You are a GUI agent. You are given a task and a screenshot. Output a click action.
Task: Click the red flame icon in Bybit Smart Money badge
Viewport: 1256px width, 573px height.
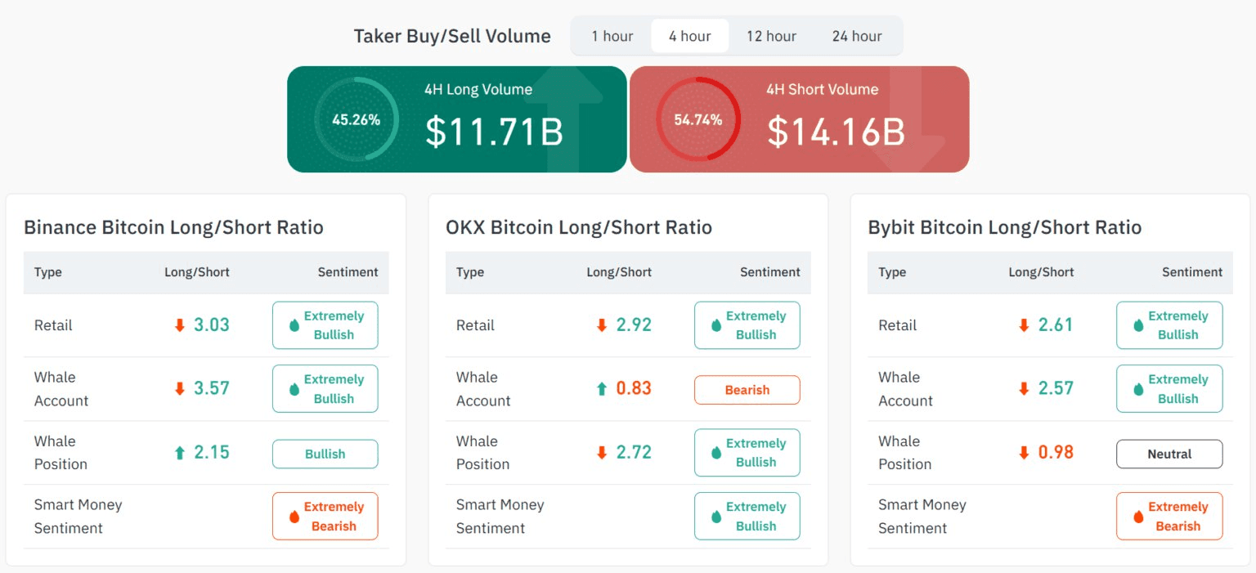(x=1138, y=517)
